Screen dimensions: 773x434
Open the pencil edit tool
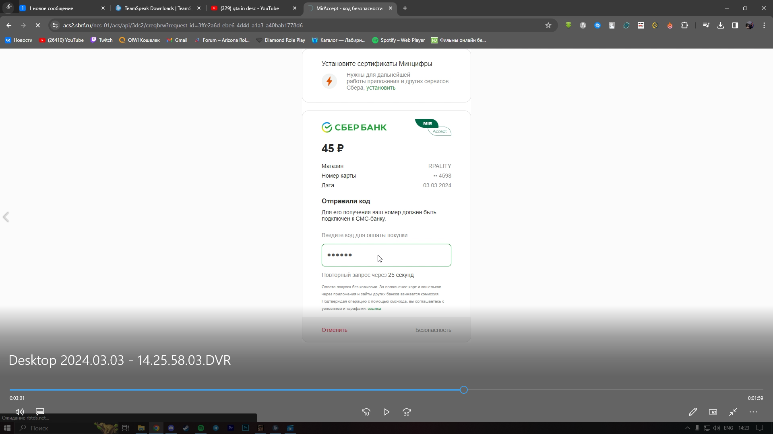[692, 412]
